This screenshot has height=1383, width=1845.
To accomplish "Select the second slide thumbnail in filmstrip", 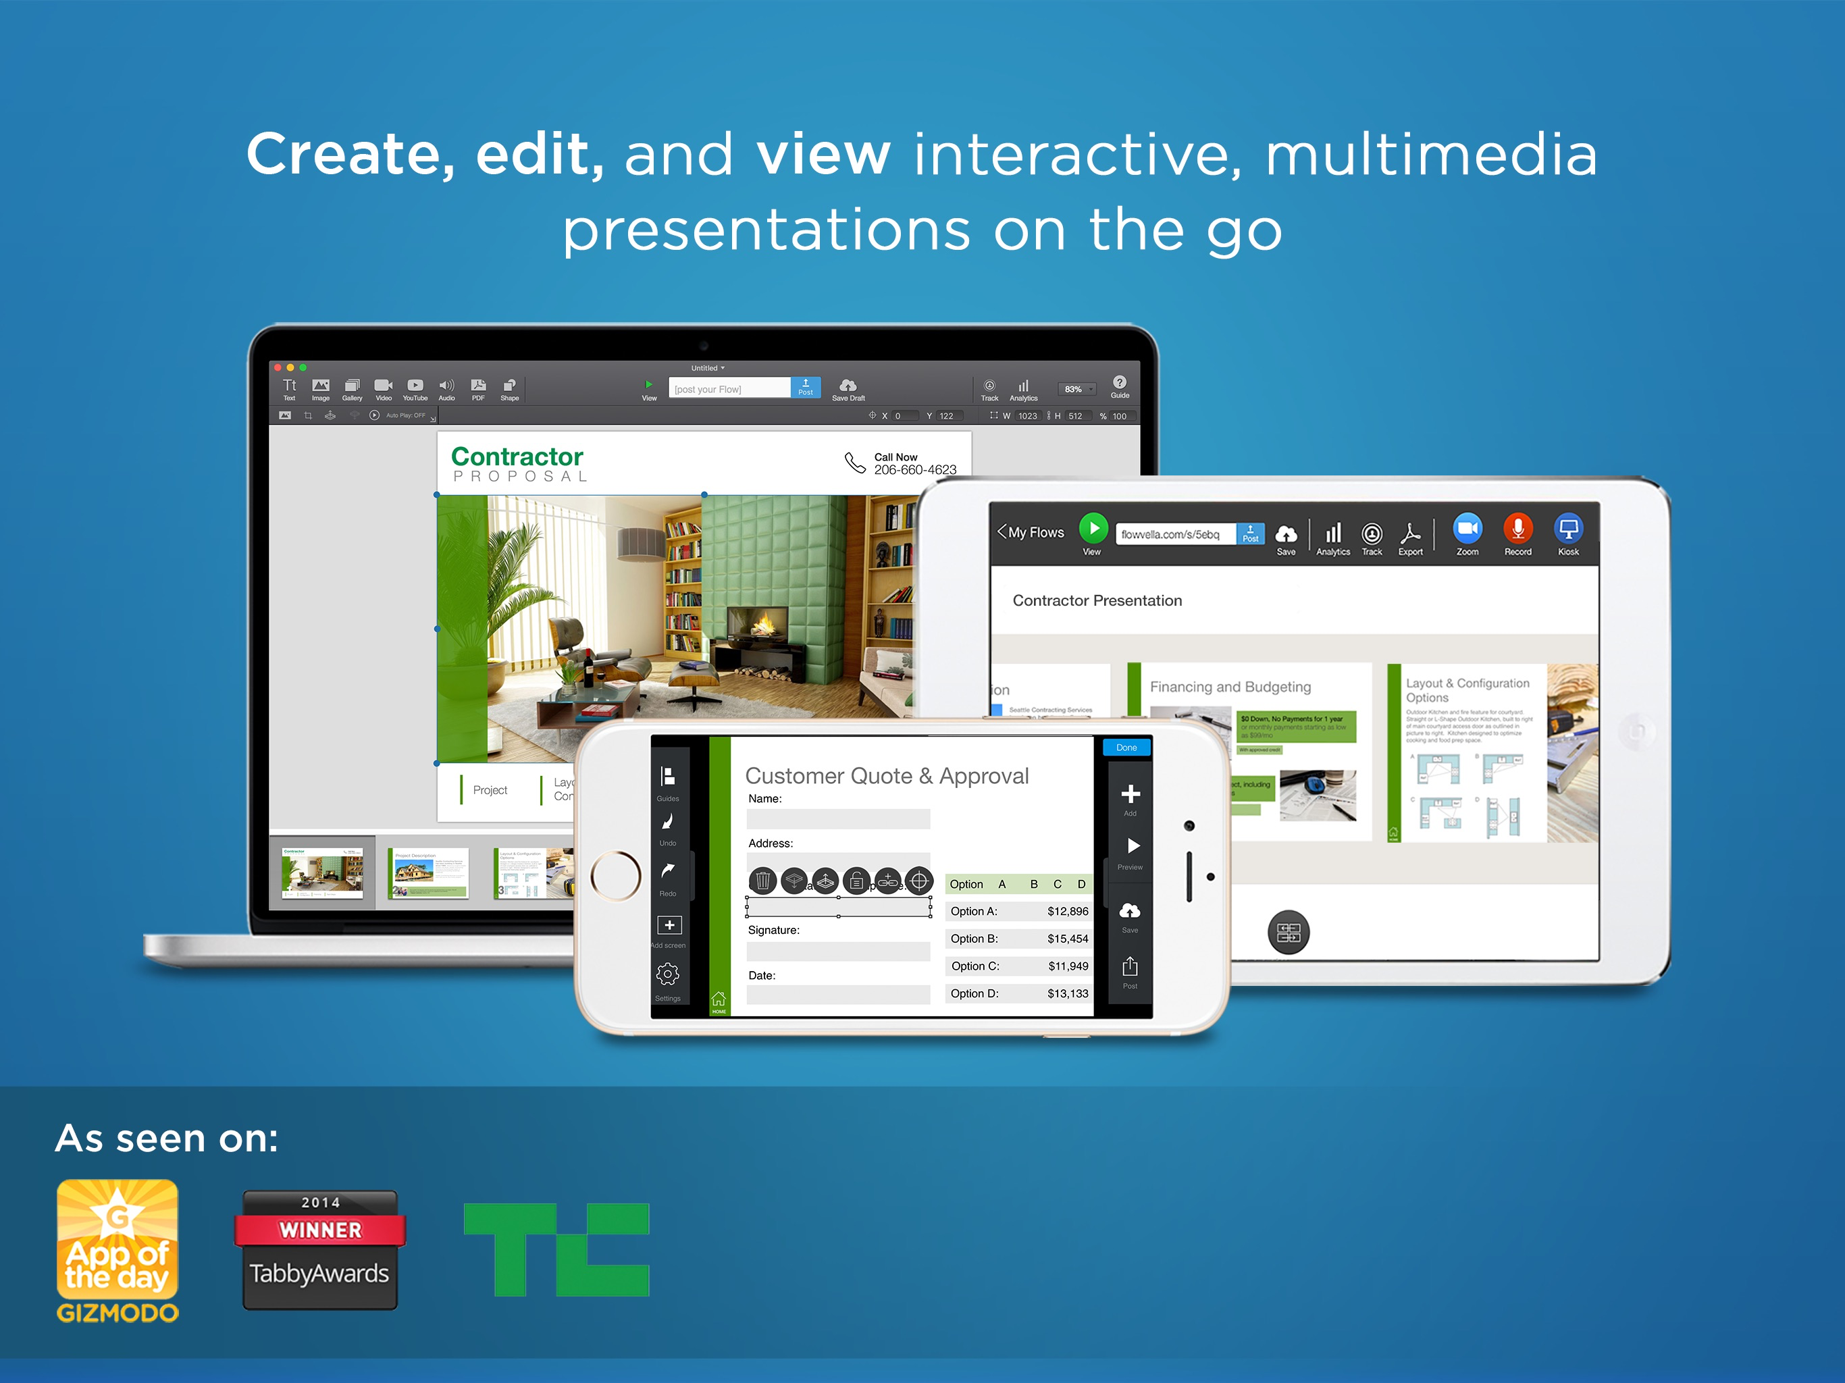I will tap(429, 872).
